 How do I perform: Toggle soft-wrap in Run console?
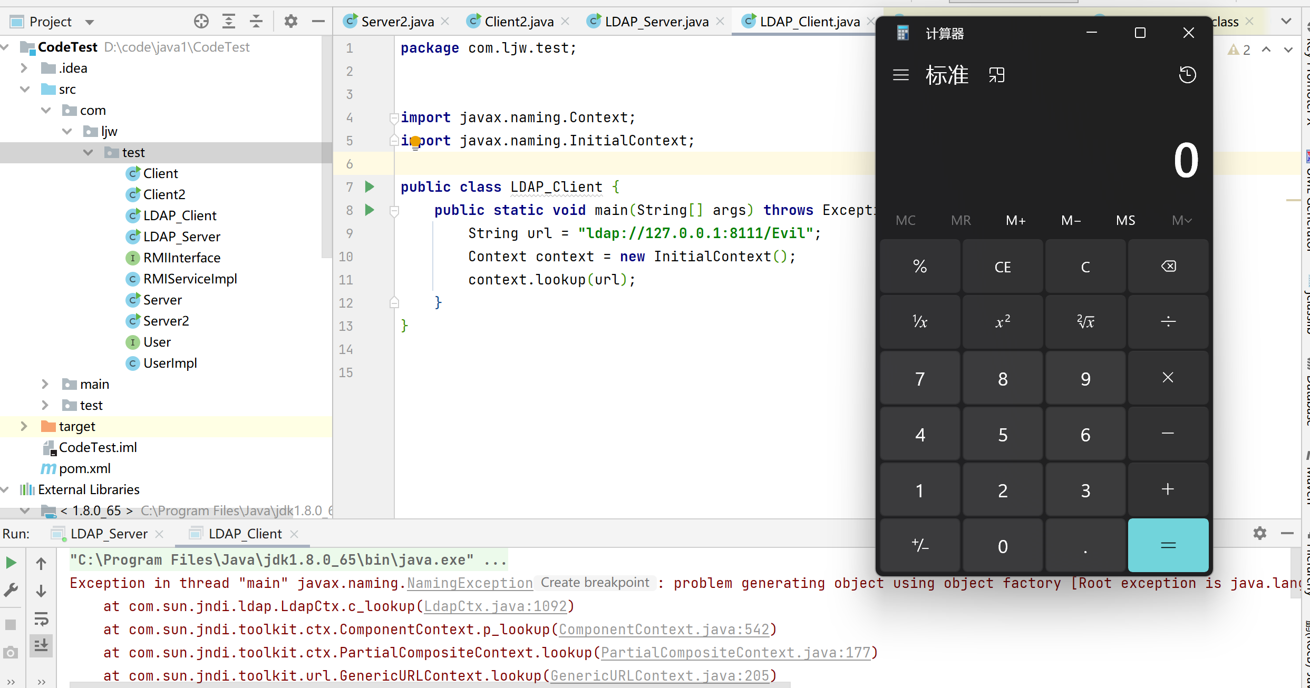pos(41,618)
